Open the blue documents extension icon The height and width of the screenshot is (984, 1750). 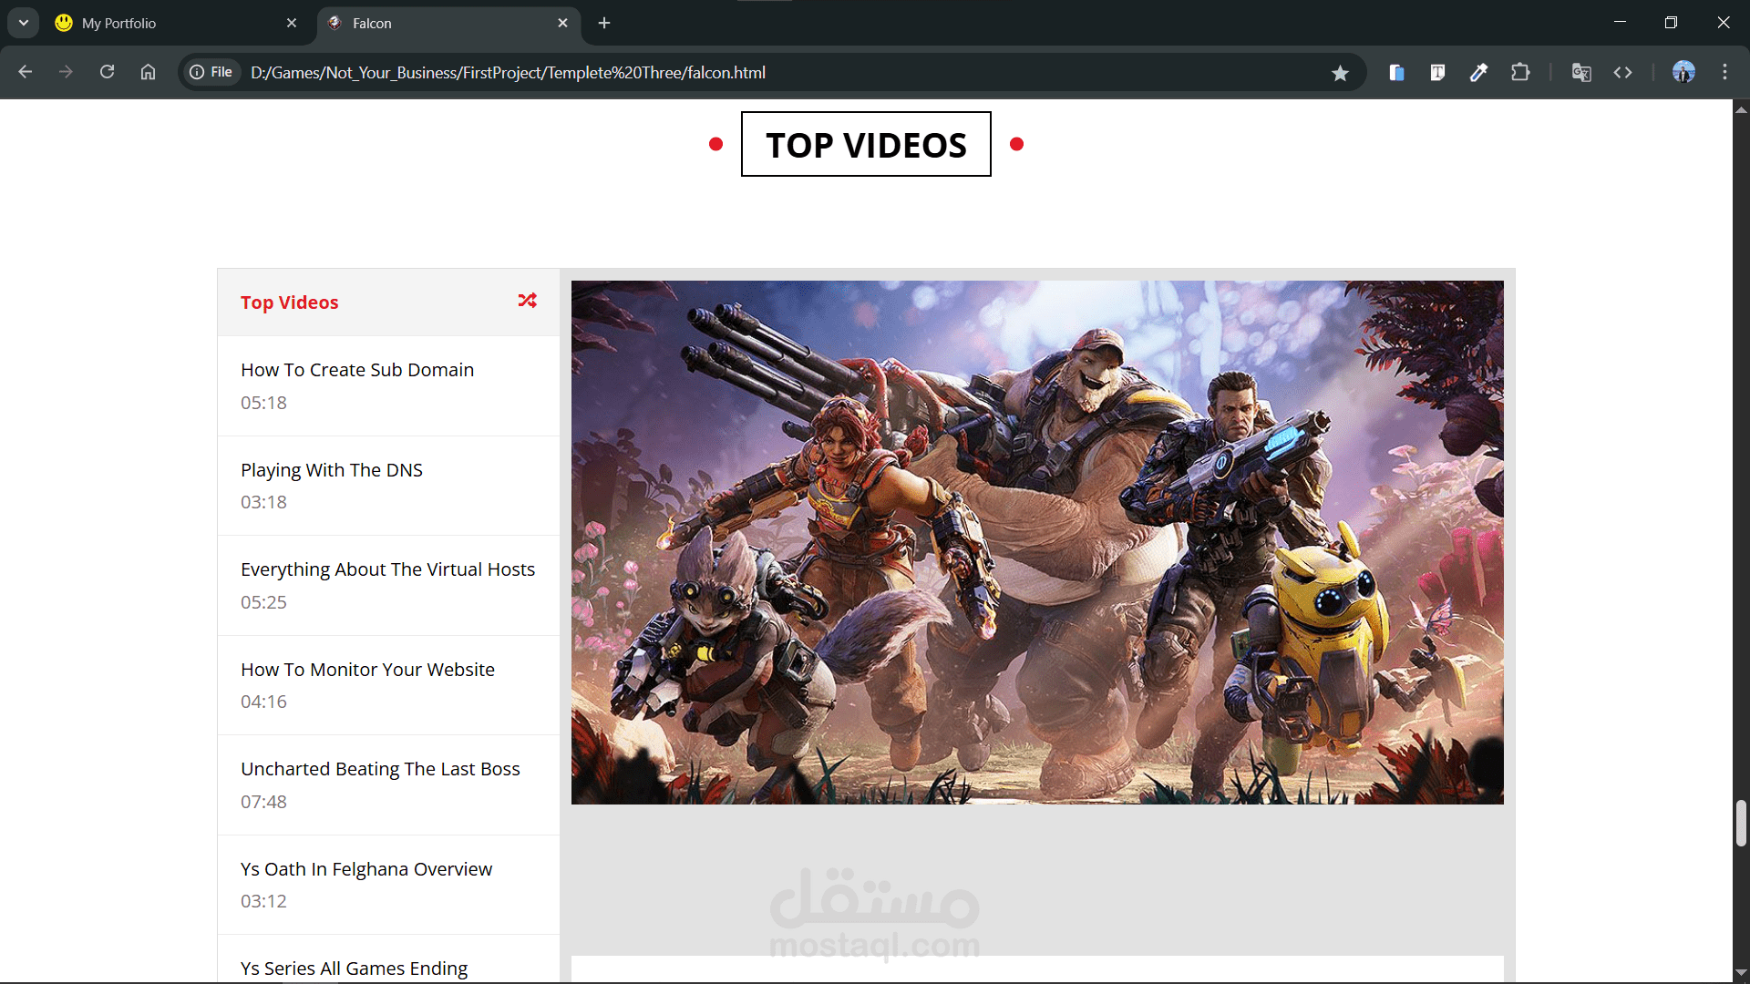pos(1396,72)
